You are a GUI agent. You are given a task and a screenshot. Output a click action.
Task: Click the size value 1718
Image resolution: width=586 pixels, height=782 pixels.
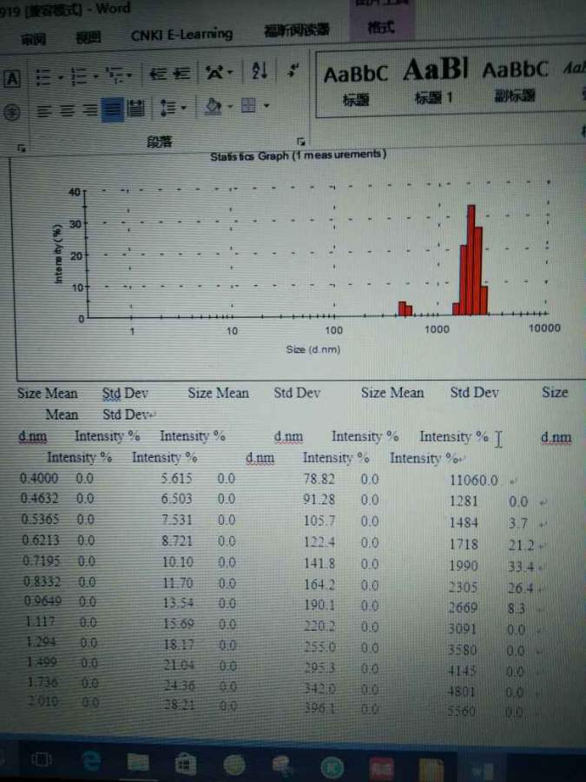click(464, 544)
